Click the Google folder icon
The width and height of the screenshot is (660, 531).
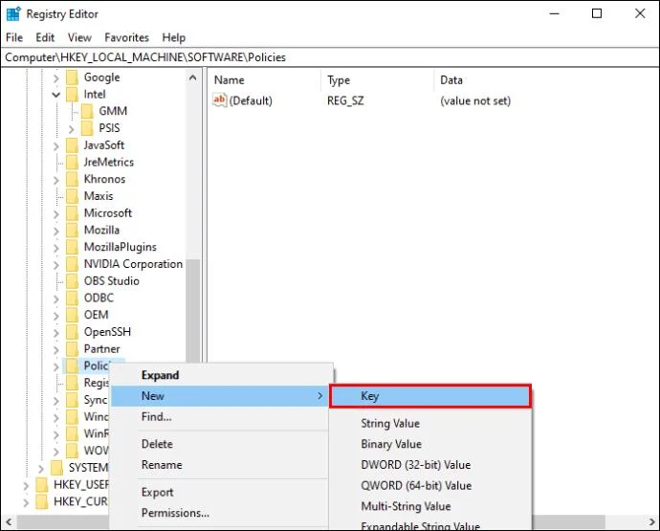click(72, 77)
